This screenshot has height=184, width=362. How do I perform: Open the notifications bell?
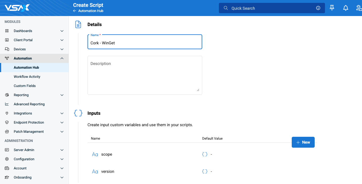coord(346,8)
